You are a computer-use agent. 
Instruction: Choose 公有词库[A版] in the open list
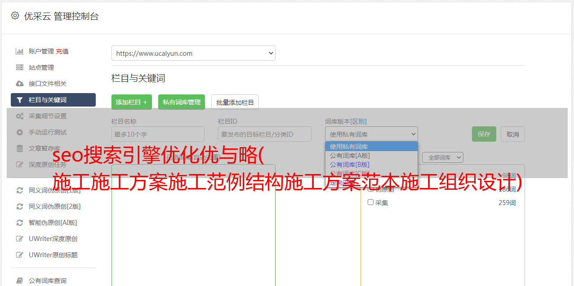tap(371, 156)
